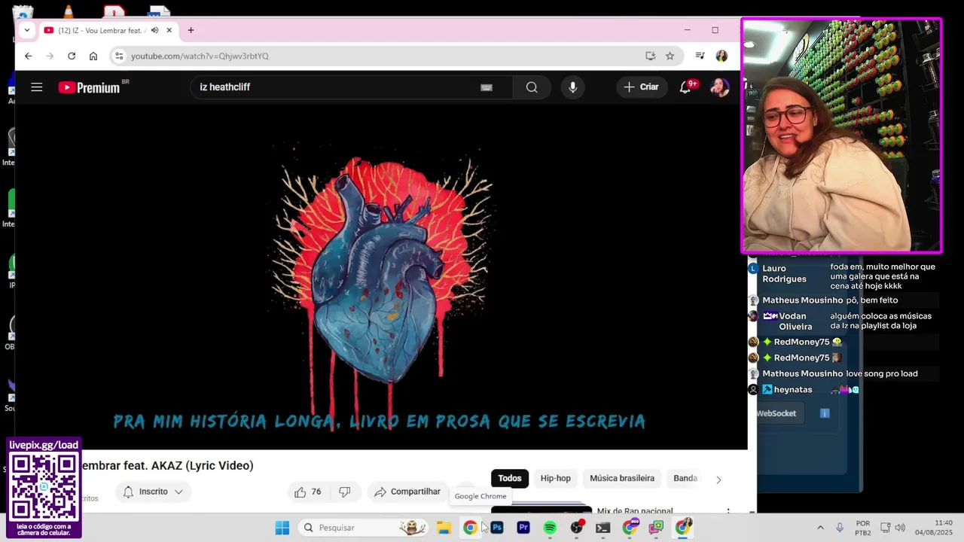
Task: Open the volume control in tray
Action: point(900,528)
